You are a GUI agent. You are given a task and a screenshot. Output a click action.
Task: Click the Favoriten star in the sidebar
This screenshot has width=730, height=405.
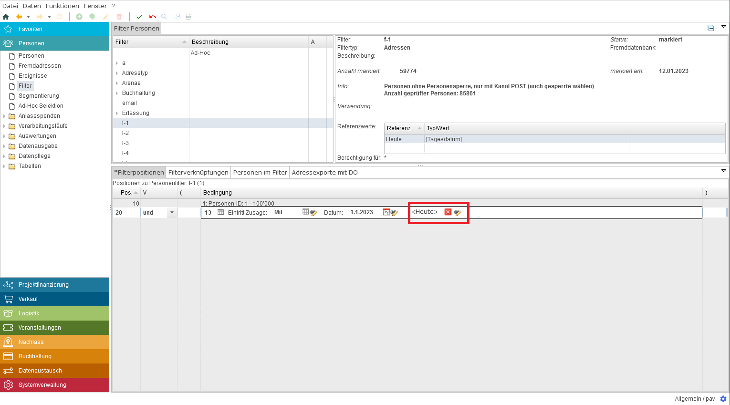click(8, 29)
